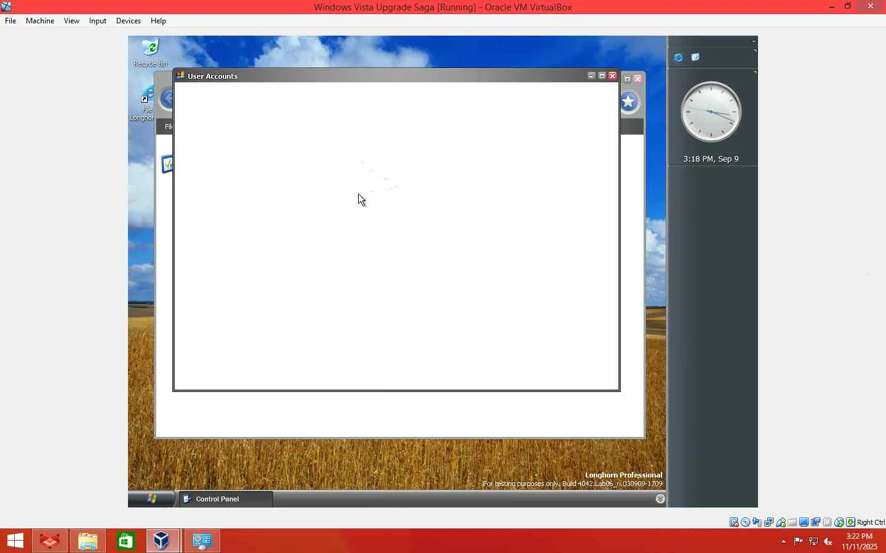
Task: Click the shared folders status icon
Action: tap(792, 522)
